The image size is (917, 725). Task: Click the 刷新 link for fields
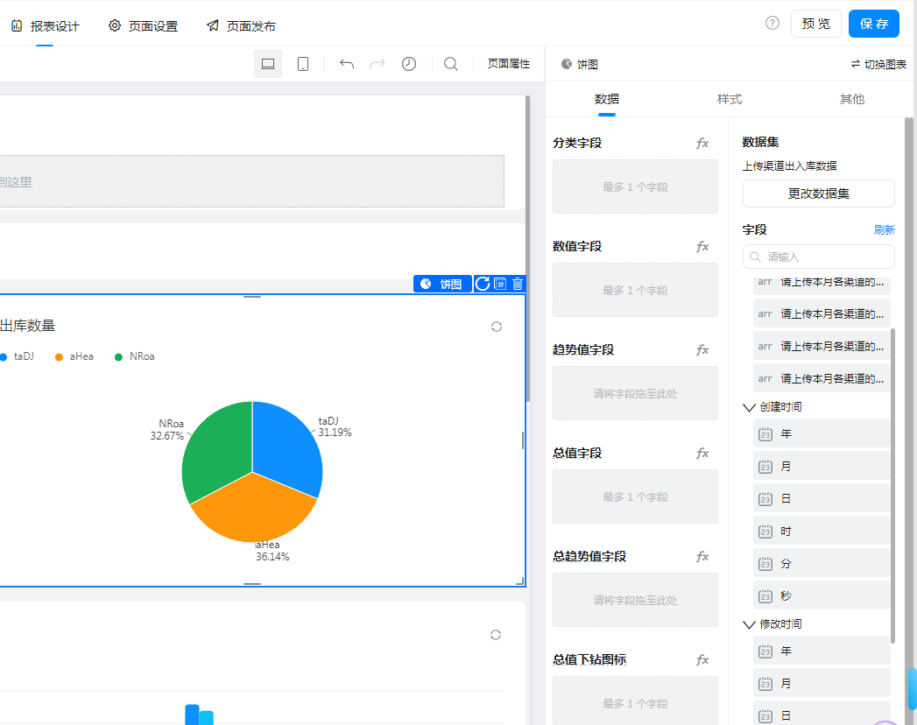tap(885, 229)
